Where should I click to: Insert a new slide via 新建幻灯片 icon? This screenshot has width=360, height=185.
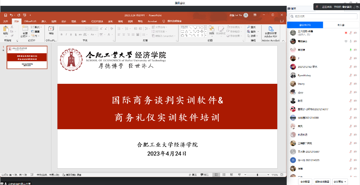(25, 30)
